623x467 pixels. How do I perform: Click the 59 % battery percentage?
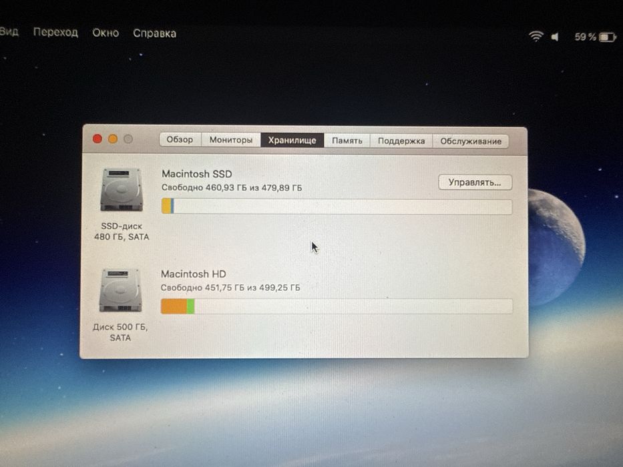(585, 37)
